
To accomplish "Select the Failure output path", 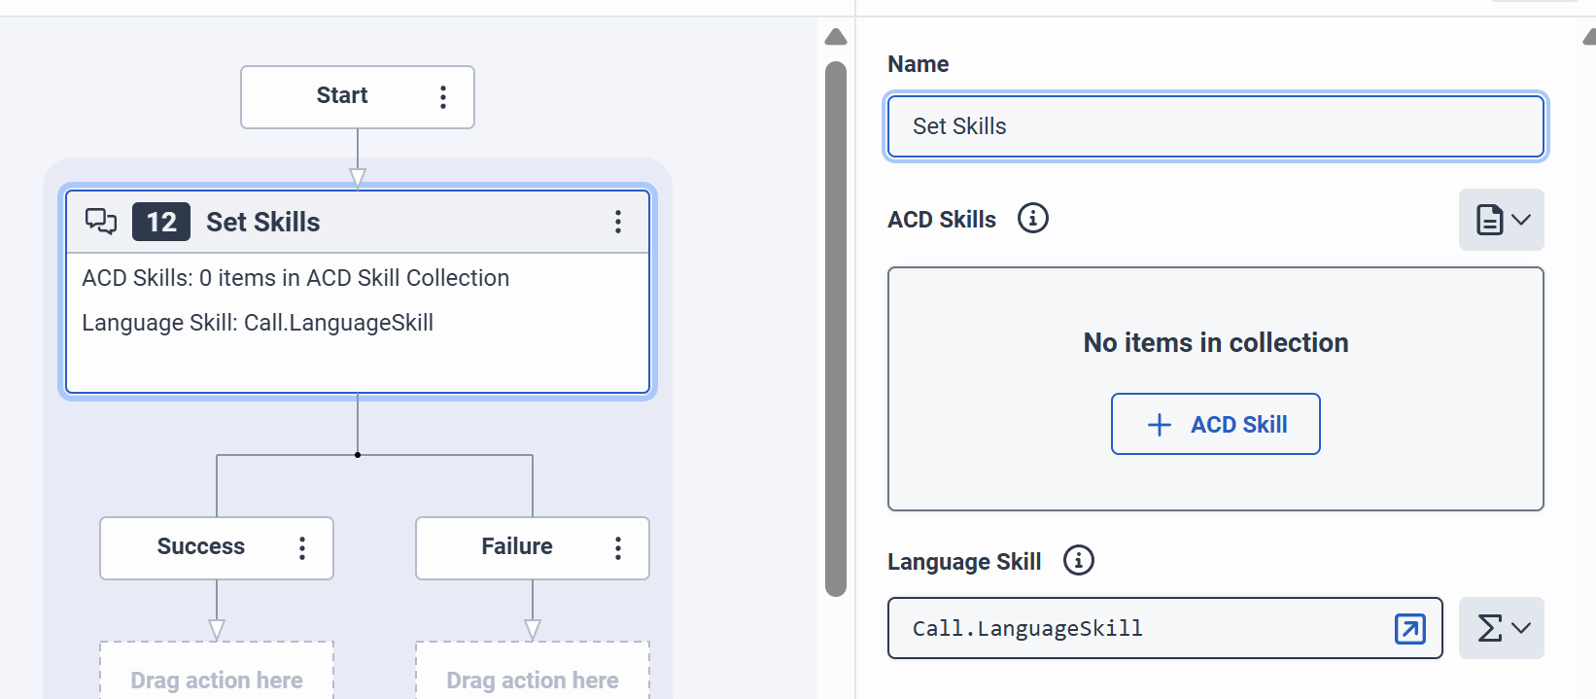I will (517, 547).
